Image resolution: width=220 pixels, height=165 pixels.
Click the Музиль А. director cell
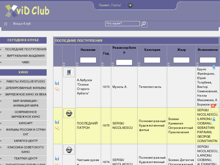(x=120, y=87)
